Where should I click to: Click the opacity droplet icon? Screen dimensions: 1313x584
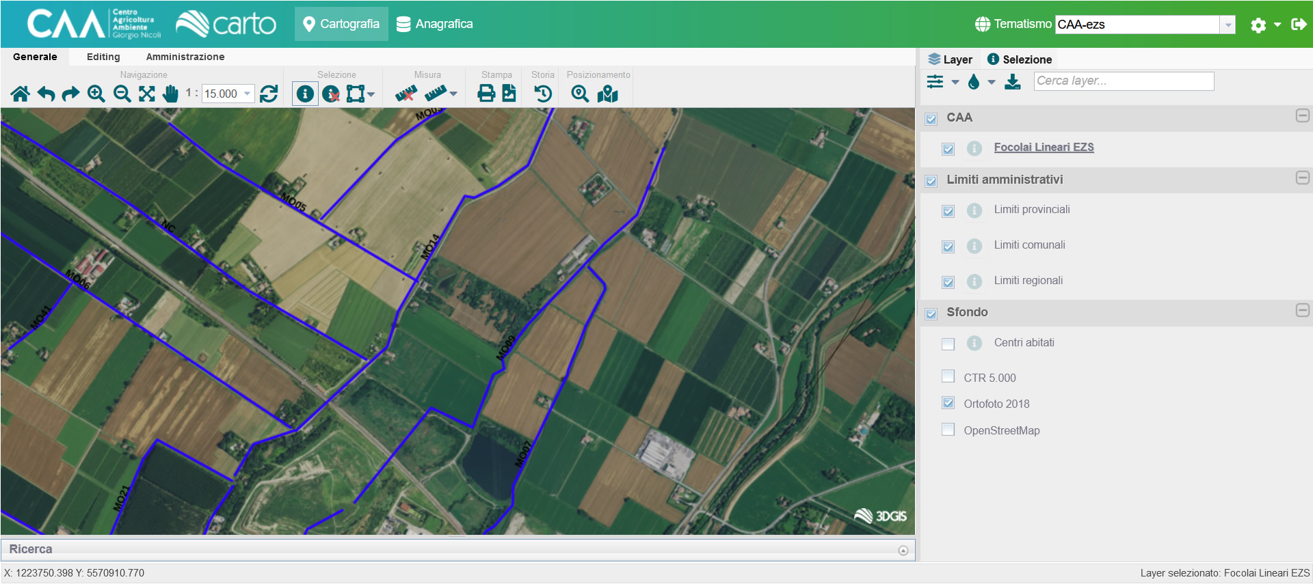974,82
